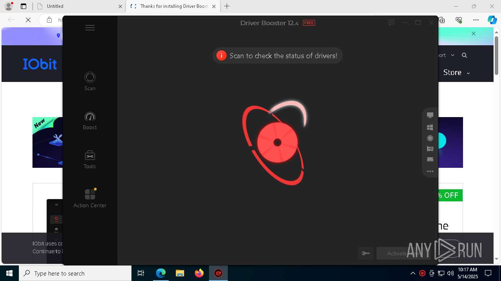Show hidden system tray icons
This screenshot has height=281, width=501.
pyautogui.click(x=413, y=274)
